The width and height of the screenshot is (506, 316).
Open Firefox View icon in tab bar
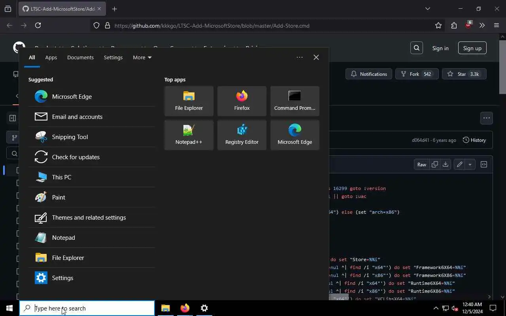pos(8,9)
